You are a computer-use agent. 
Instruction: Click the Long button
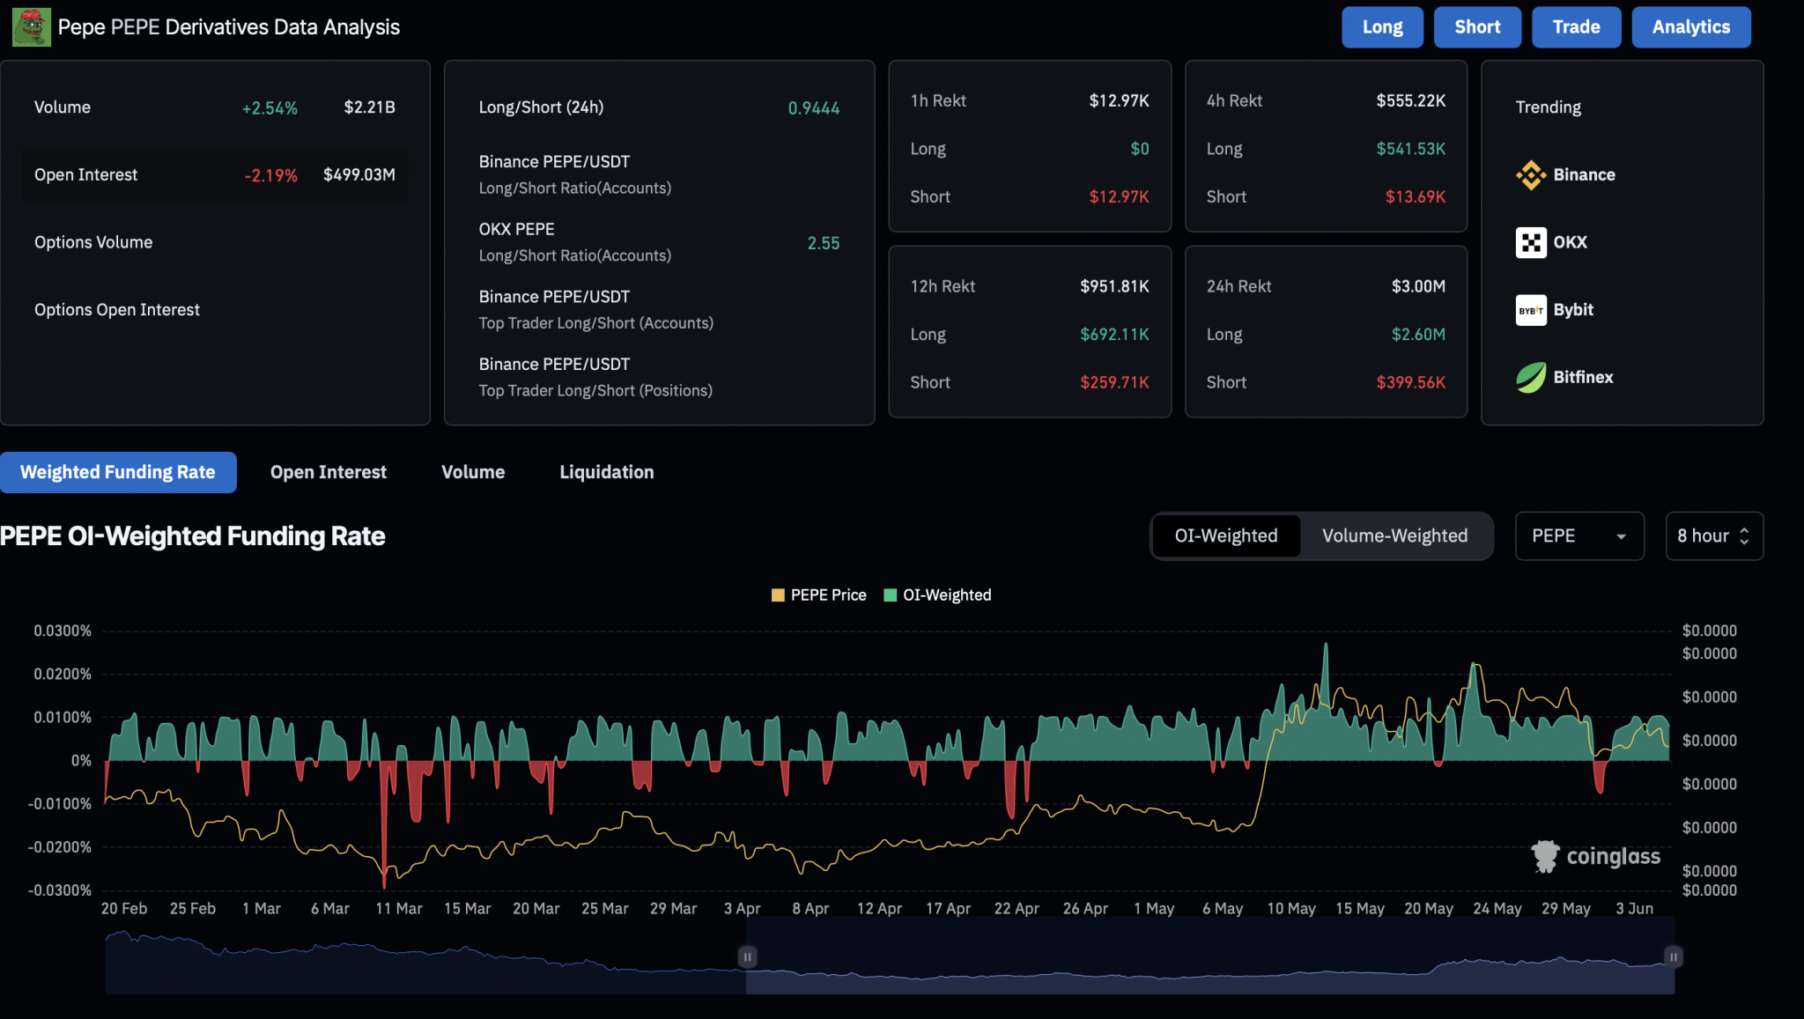[1381, 27]
